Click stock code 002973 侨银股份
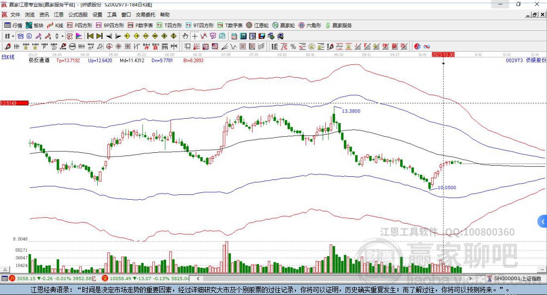 (526, 60)
